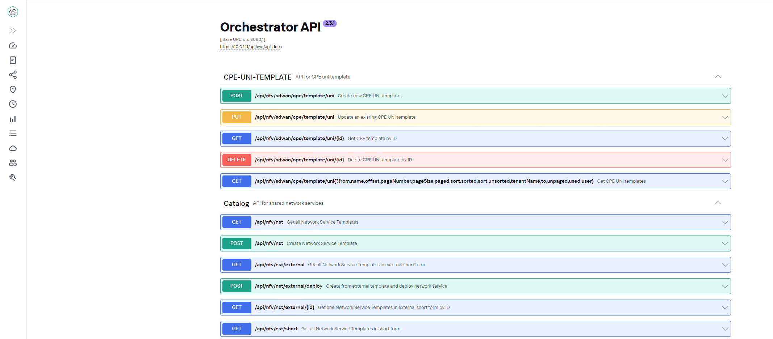Expand the PUT Update CPE UNI template row
Image resolution: width=773 pixels, height=339 pixels.
[x=475, y=117]
